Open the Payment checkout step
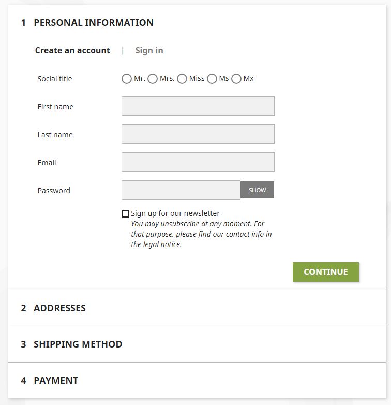391x405 pixels. click(x=56, y=380)
